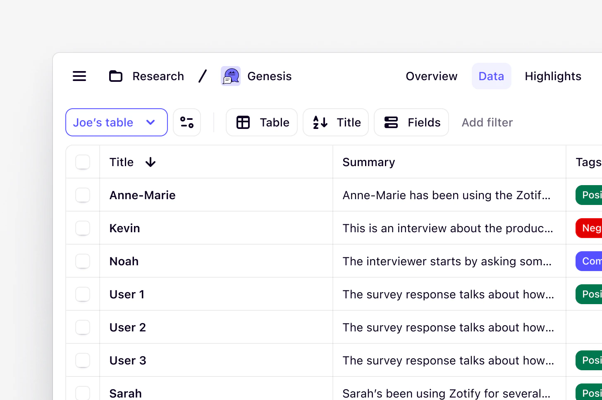
Task: Check the Anne-Marie row checkbox
Action: (x=83, y=195)
